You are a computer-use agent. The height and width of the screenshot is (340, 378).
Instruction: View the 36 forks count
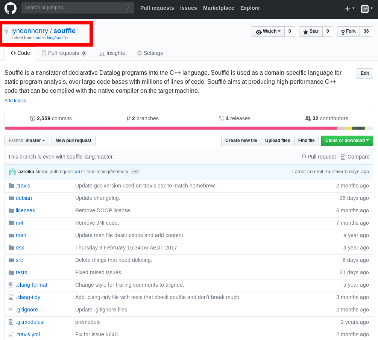tap(366, 32)
